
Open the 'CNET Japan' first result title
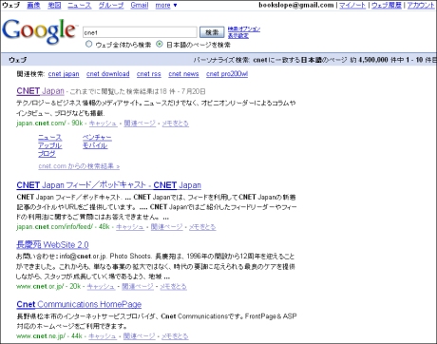pyautogui.click(x=40, y=91)
